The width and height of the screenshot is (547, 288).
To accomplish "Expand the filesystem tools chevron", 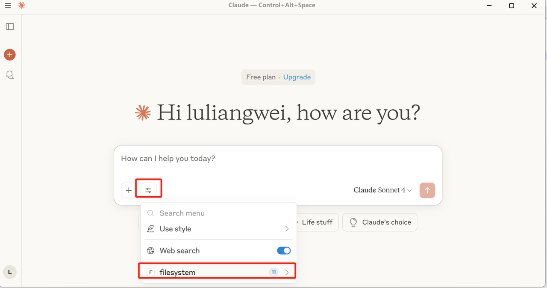I will [x=287, y=272].
